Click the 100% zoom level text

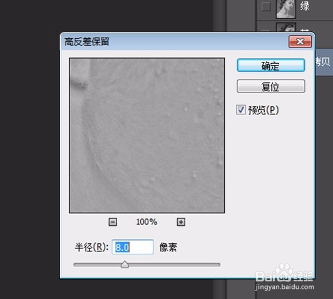pos(146,222)
